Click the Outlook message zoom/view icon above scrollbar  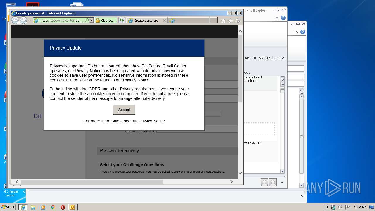(282, 79)
